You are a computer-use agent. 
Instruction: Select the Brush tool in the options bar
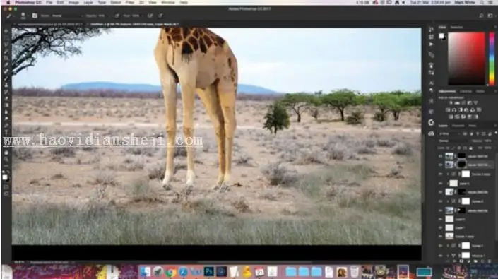(x=8, y=16)
